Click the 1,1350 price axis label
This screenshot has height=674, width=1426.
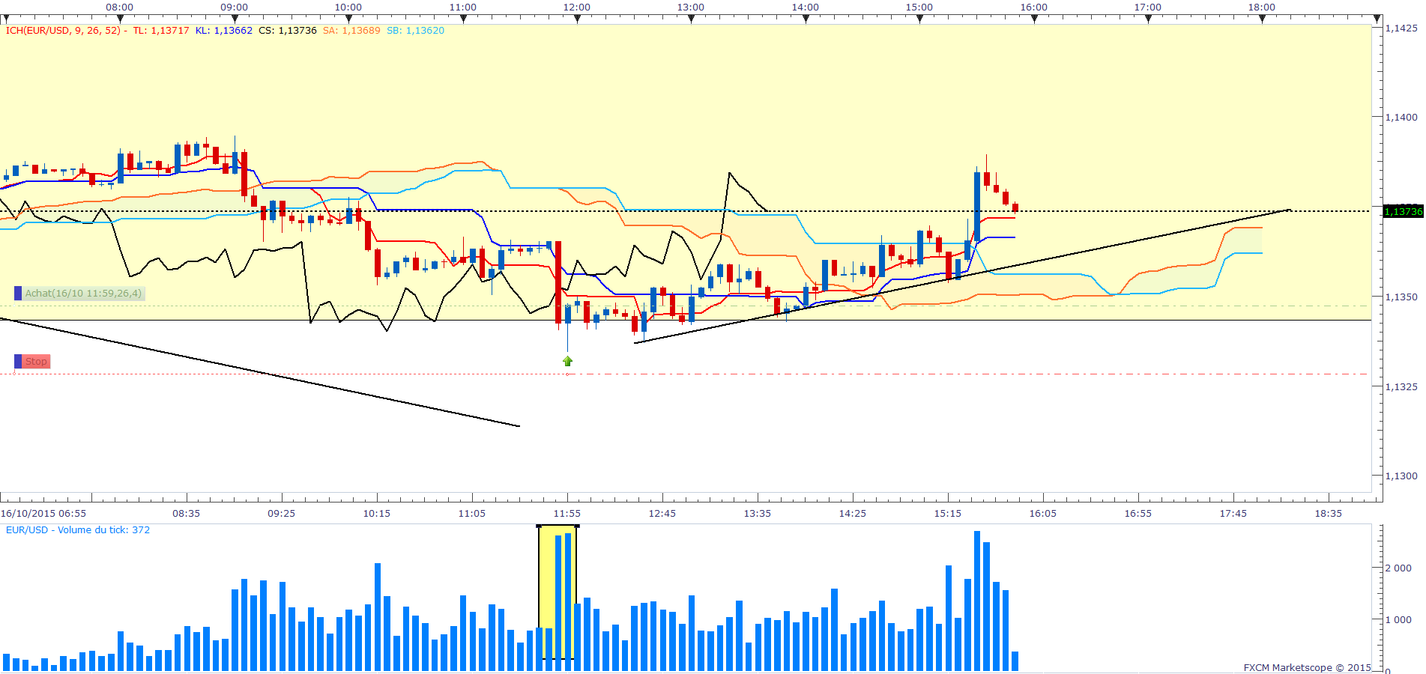click(1401, 297)
